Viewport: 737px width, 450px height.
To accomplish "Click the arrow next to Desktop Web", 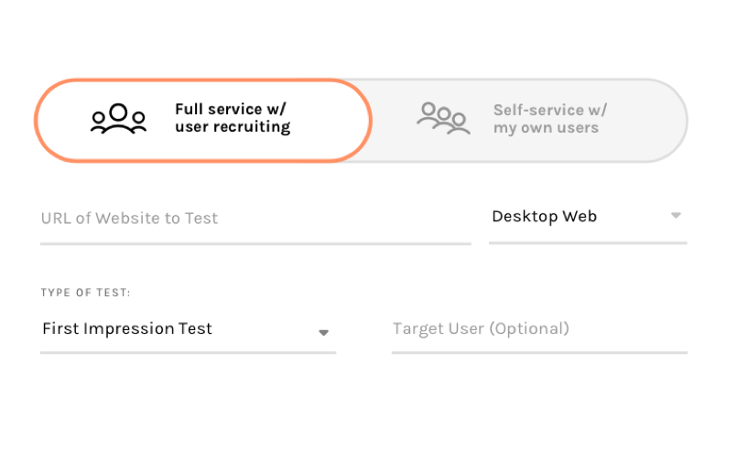I will click(x=676, y=216).
